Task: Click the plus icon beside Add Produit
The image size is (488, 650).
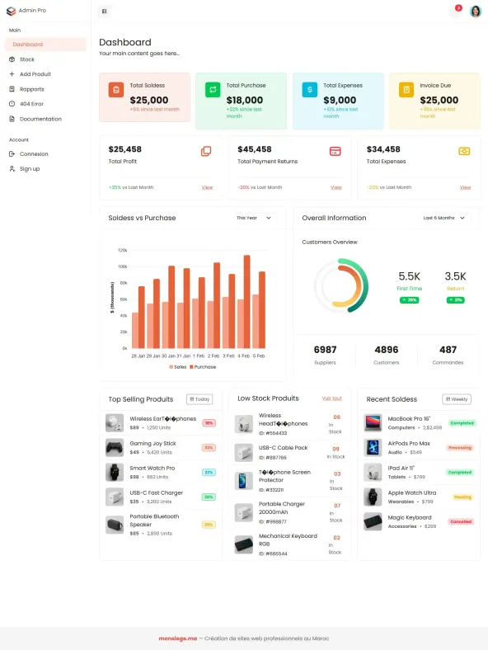Action: click(x=12, y=74)
